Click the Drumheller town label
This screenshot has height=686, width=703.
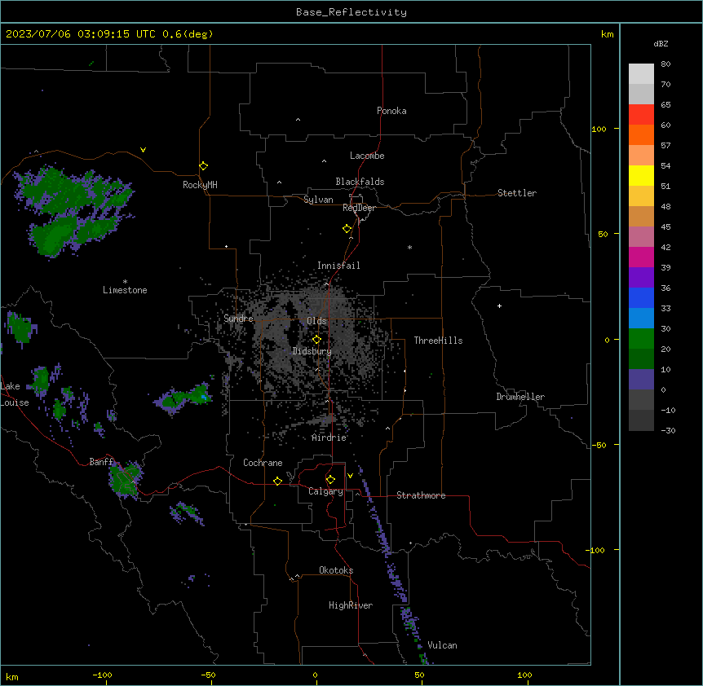[520, 397]
